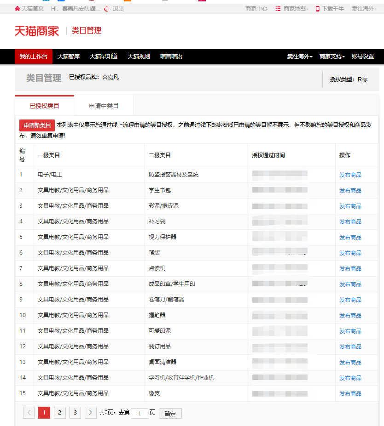
Task: Open 天猫智库 in the navigation bar
Action: pos(69,57)
